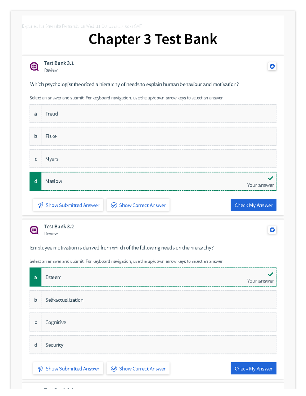Select answer option a, Freud
This screenshot has width=306, height=396.
click(153, 114)
